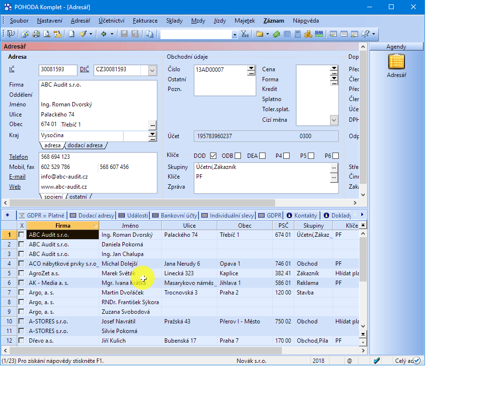Click the E-mail link label
Screen dimensions: 491x411
17,177
